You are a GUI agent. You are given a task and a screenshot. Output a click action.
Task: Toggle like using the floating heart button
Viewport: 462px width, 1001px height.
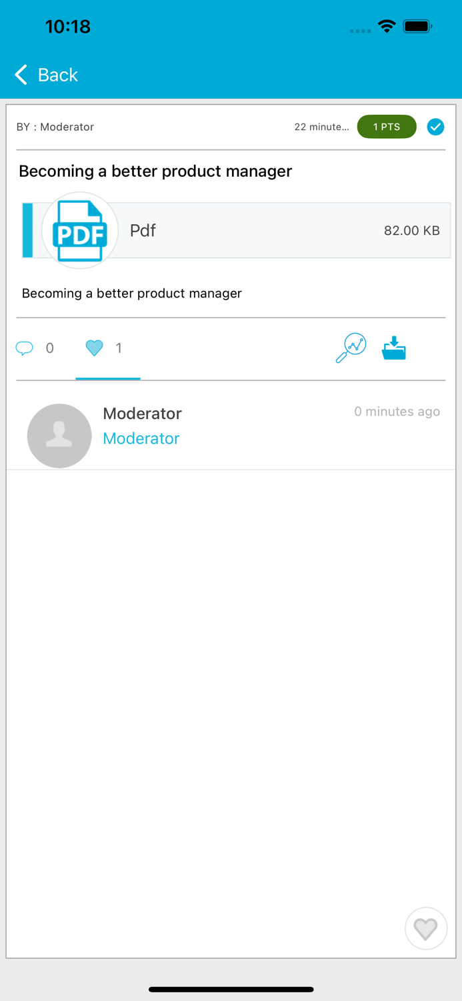(x=426, y=928)
